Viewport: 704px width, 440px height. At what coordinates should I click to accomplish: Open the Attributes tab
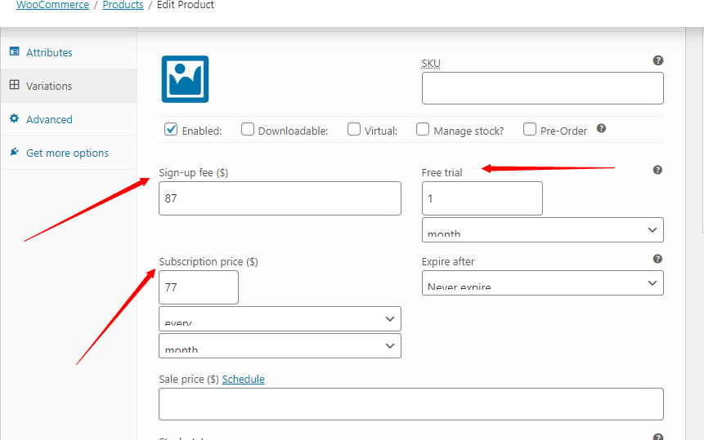click(69, 52)
